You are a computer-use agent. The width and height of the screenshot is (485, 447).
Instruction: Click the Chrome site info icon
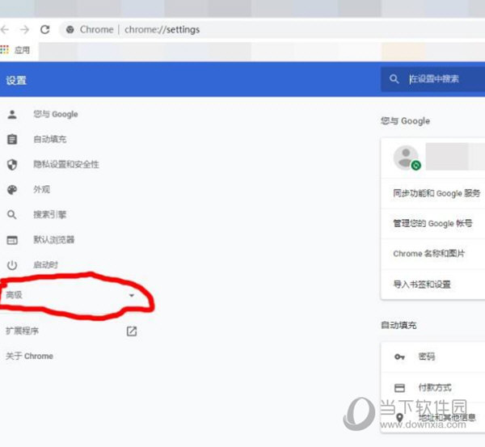pos(70,30)
